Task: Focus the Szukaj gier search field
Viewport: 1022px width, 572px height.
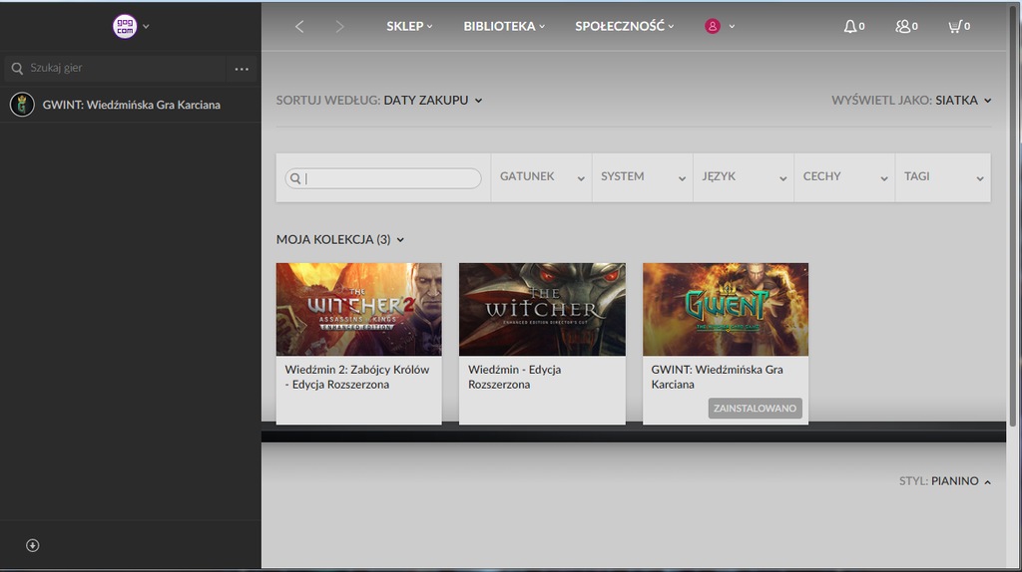Action: click(x=116, y=69)
